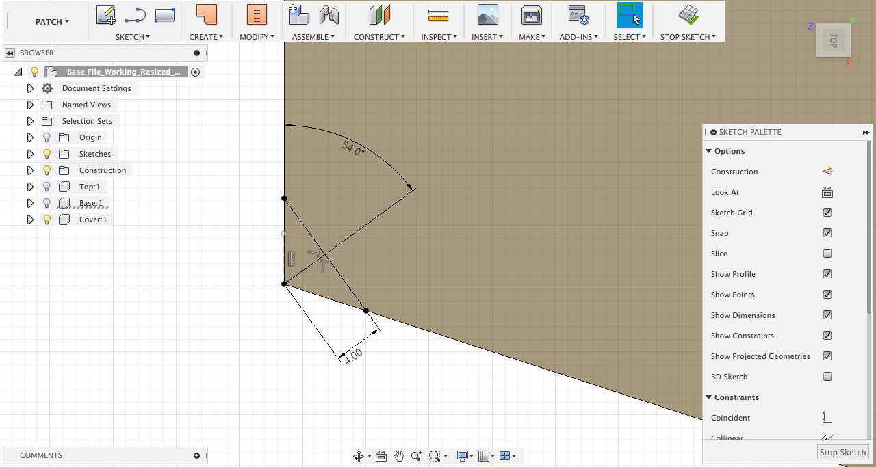Enable the 3D Sketch checkbox
Viewport: 876px width, 467px height.
[x=827, y=377]
